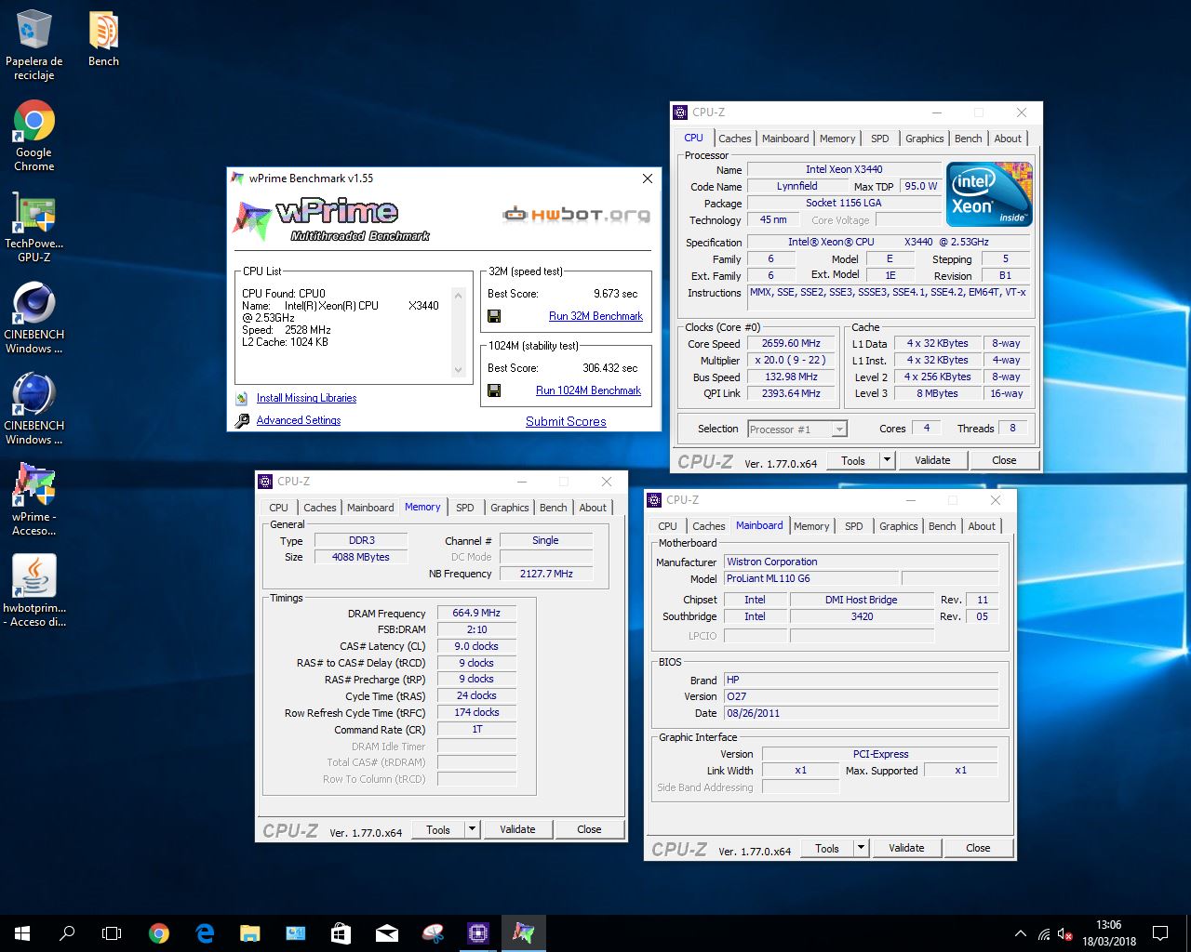Click the DRAM Frequency value 664.9 MHz

pyautogui.click(x=476, y=613)
